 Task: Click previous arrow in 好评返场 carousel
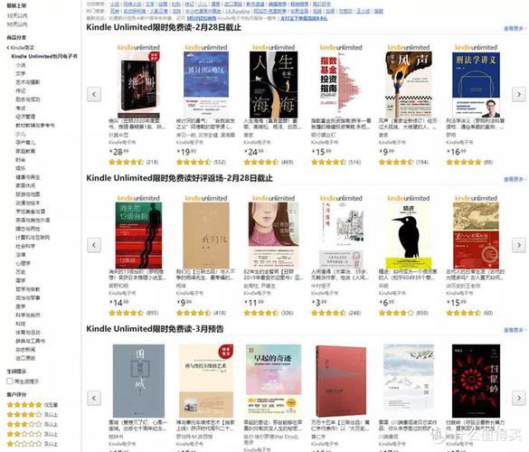(x=94, y=245)
